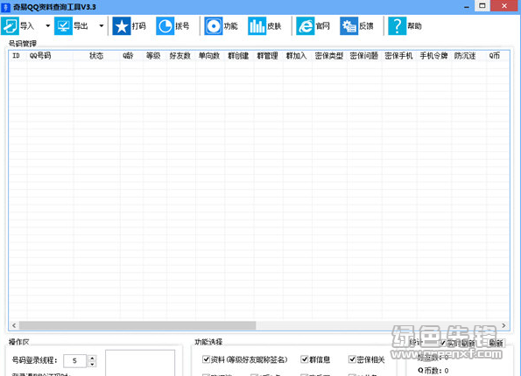Open the 帮助 question mark icon
Viewport: 521px width, 376px height.
coord(397,26)
